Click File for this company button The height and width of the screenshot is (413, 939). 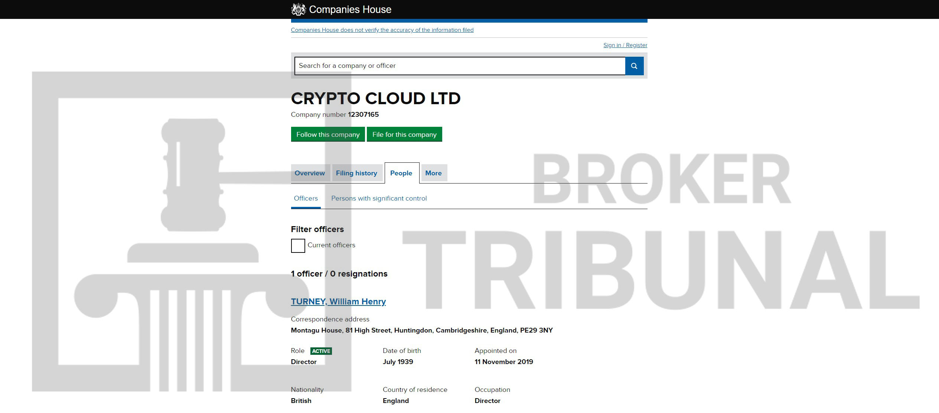pyautogui.click(x=404, y=134)
